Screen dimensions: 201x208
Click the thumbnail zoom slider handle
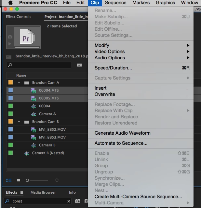point(27,180)
